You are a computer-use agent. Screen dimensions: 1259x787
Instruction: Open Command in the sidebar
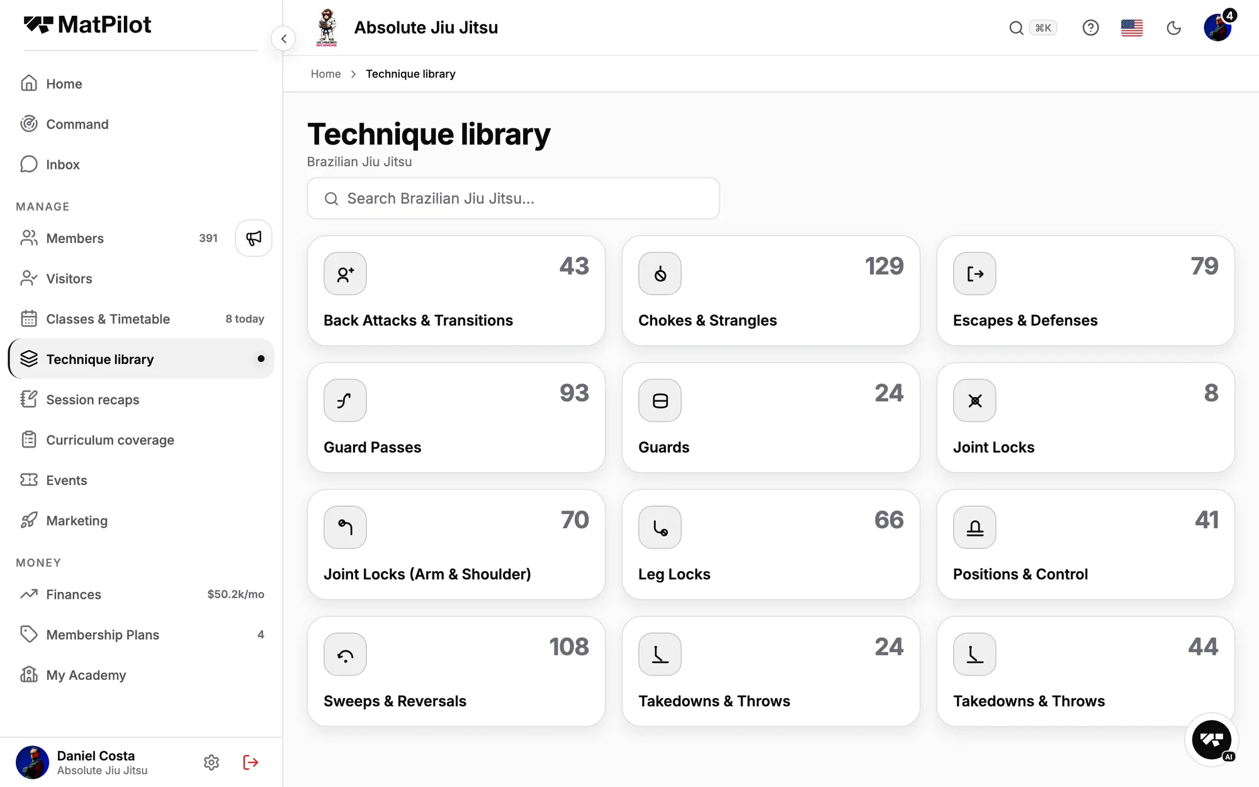coord(141,124)
